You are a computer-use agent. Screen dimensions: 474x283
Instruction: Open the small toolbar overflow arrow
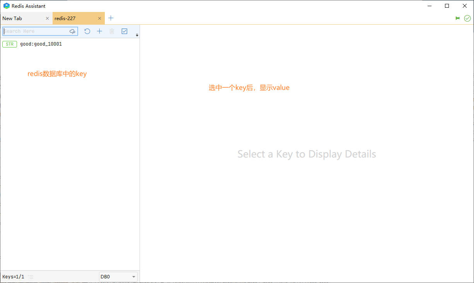pos(137,35)
